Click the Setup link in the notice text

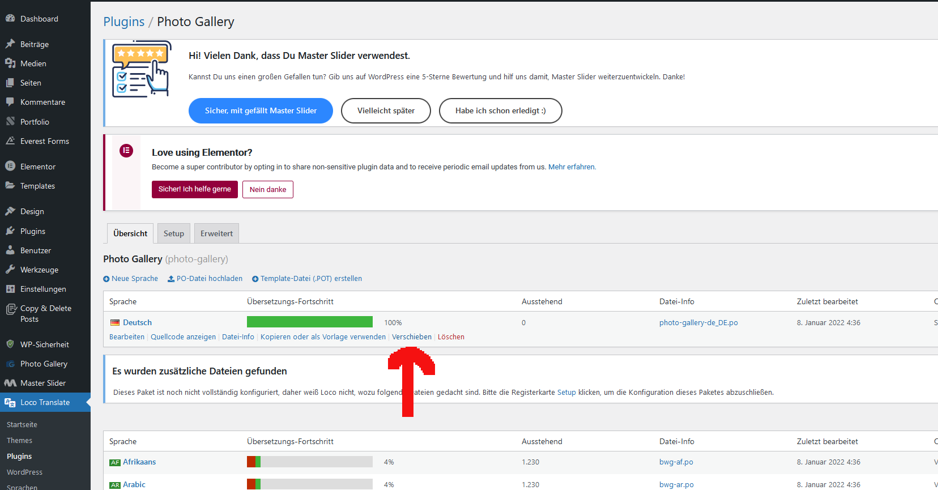pyautogui.click(x=566, y=392)
